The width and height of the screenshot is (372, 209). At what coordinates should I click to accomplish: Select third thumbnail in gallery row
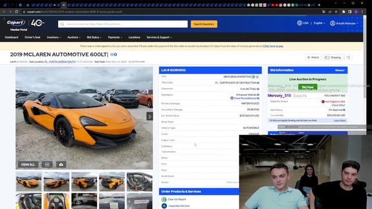(x=84, y=182)
